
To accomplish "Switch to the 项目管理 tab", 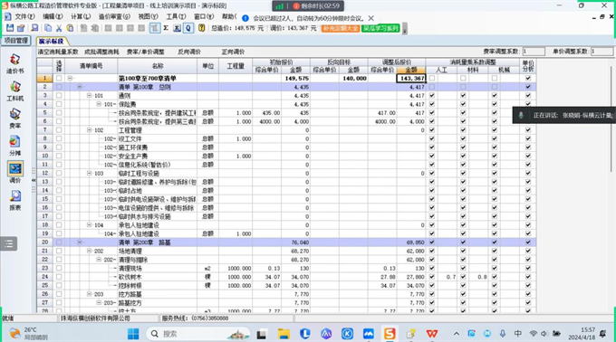I will coord(16,41).
